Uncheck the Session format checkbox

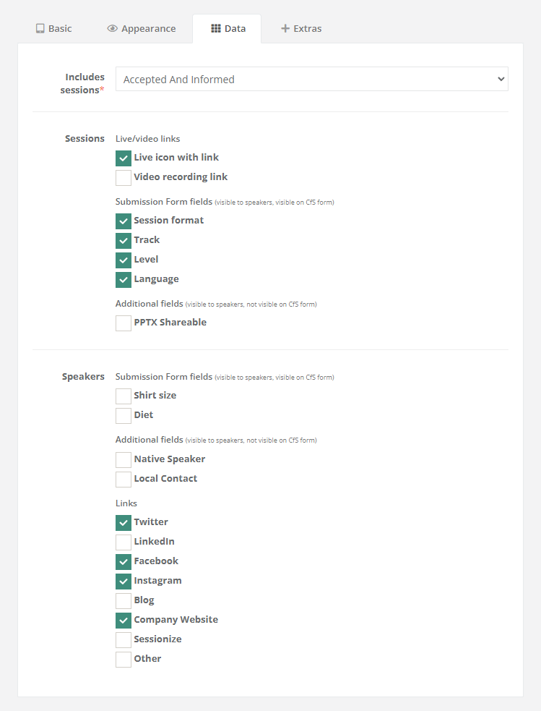(x=124, y=221)
